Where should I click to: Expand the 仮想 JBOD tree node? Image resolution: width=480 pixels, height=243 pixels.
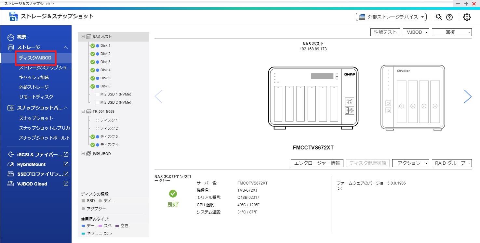[x=83, y=154]
